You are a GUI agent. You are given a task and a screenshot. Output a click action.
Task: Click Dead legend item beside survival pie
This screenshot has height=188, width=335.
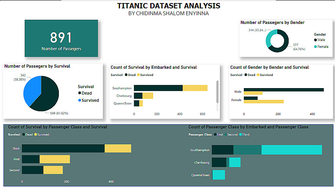[85, 93]
